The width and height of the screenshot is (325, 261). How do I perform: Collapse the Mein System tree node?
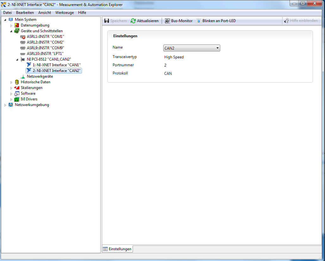[5, 20]
